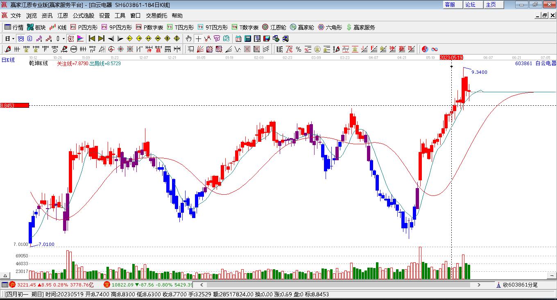Jump to the last bar
The width and height of the screenshot is (557, 300).
[x=101, y=39]
